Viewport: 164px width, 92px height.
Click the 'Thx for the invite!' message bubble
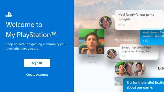point(143,85)
